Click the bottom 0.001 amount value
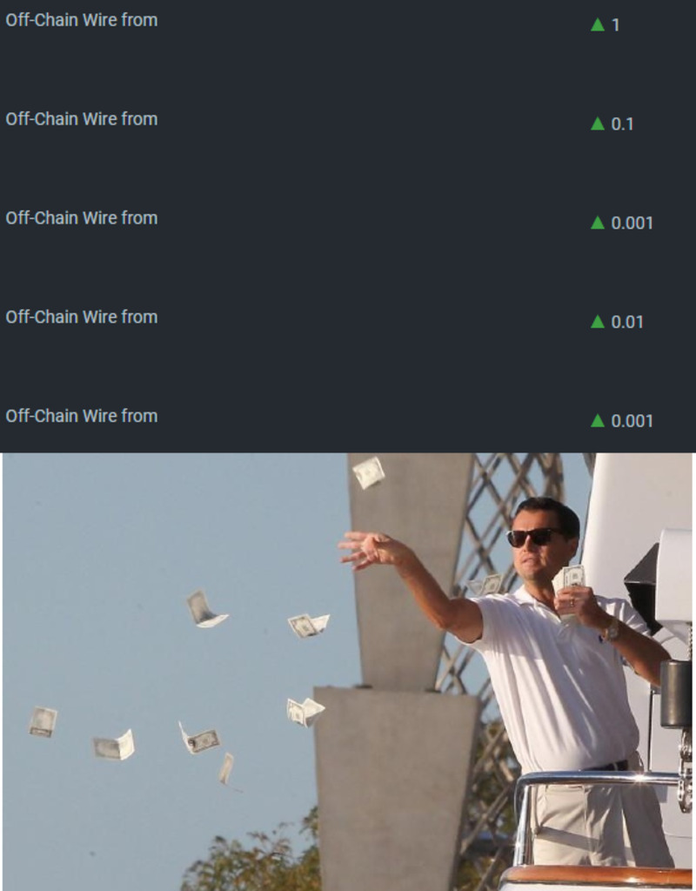696x891 pixels. coord(632,421)
